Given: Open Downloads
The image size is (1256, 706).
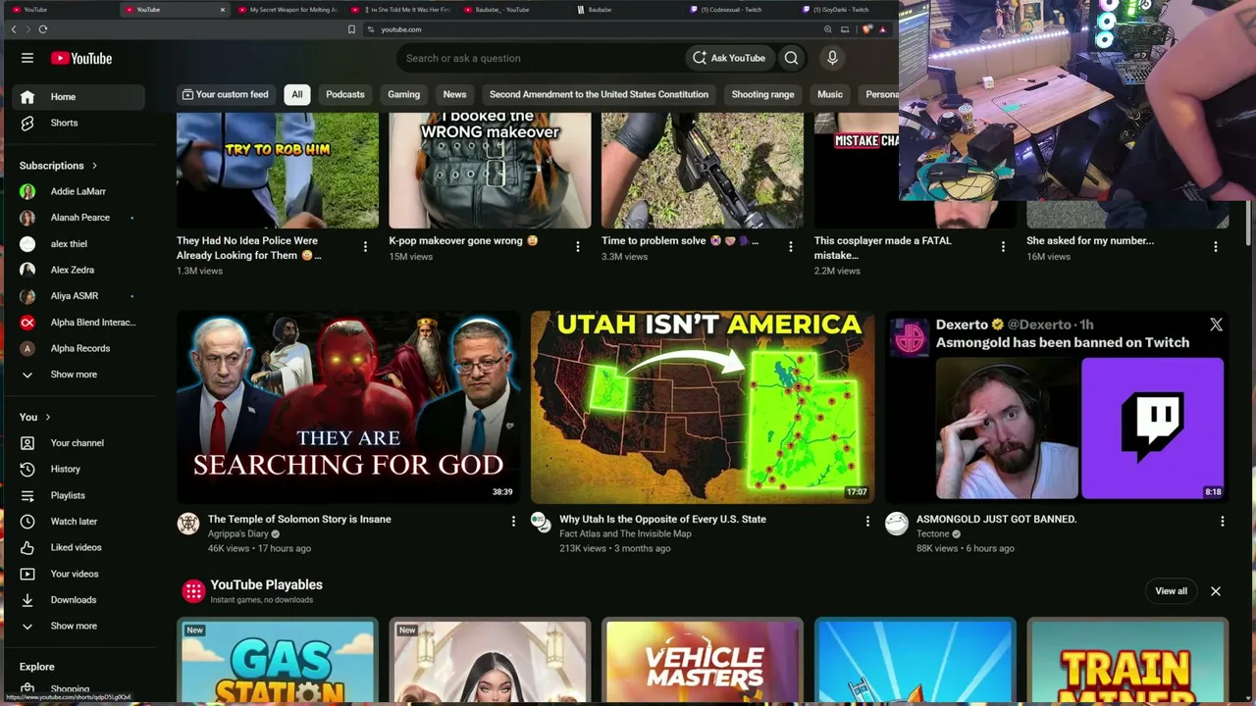Looking at the screenshot, I should [78, 600].
